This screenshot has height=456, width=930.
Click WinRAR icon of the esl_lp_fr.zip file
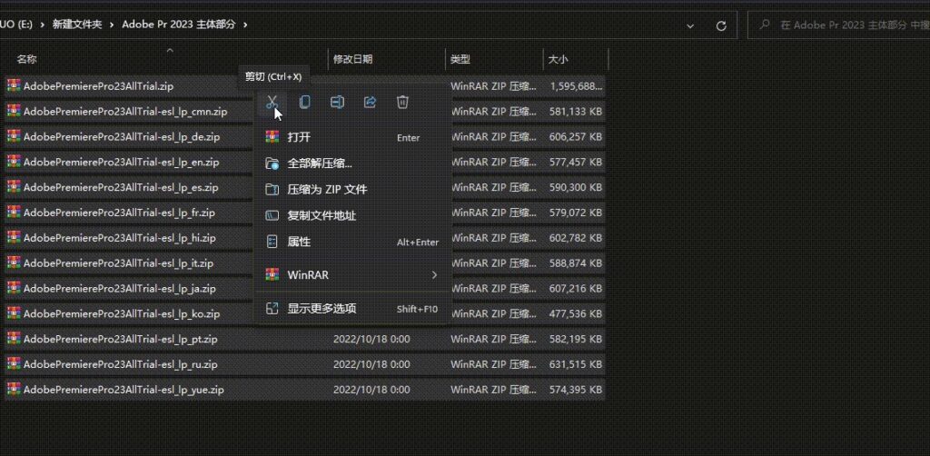click(x=14, y=212)
